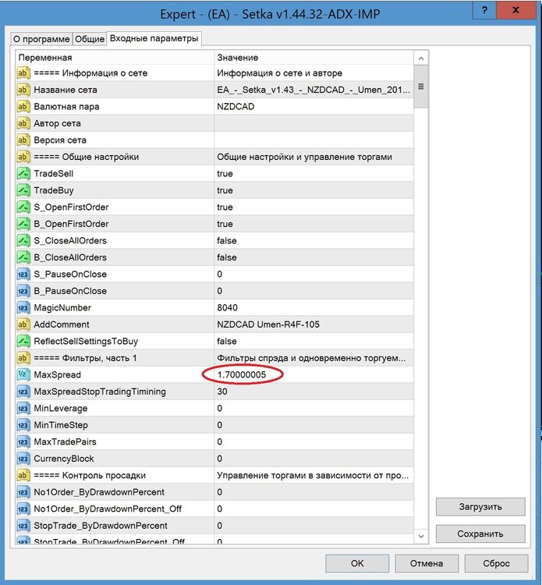Select the TradeSell value true
The width and height of the screenshot is (542, 585).
point(225,174)
